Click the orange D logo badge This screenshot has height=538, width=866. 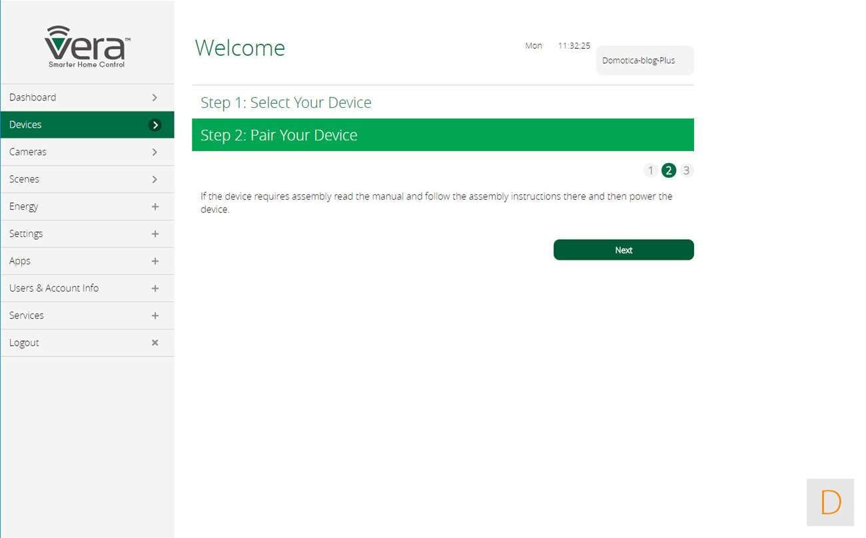coord(830,502)
